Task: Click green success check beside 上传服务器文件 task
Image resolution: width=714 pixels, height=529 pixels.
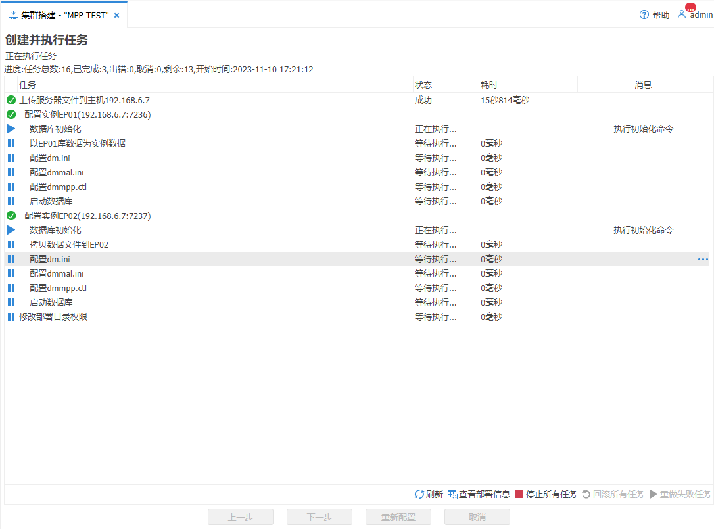Action: point(11,100)
